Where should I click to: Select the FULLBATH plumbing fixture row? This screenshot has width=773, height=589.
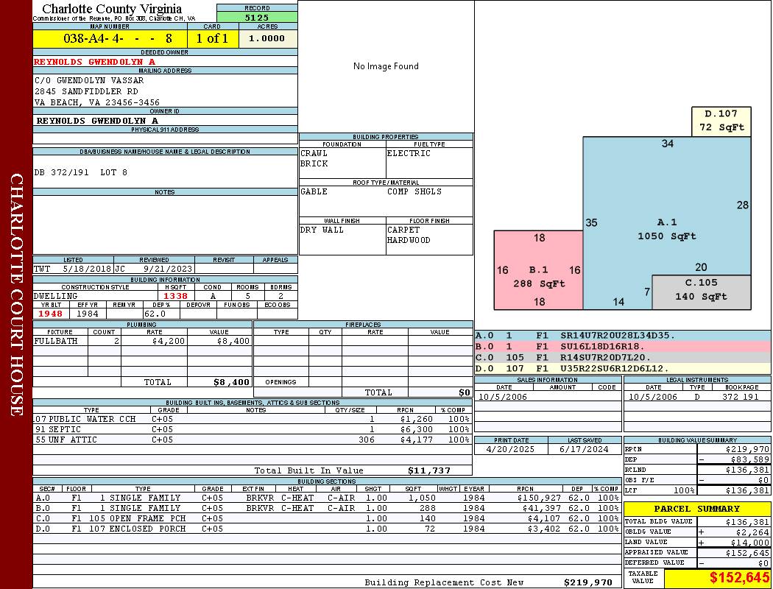click(x=142, y=341)
